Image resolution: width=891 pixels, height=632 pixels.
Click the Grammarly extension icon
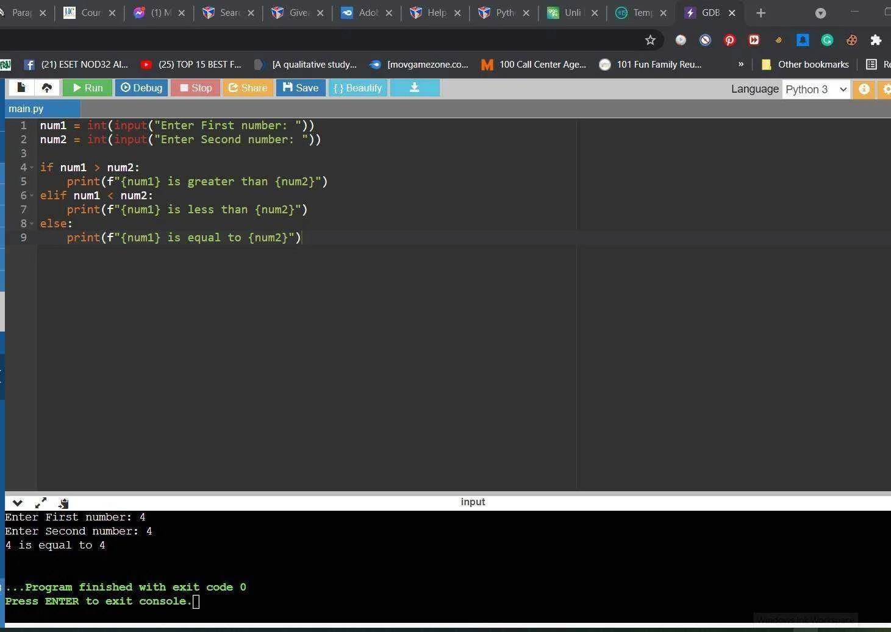(x=827, y=40)
